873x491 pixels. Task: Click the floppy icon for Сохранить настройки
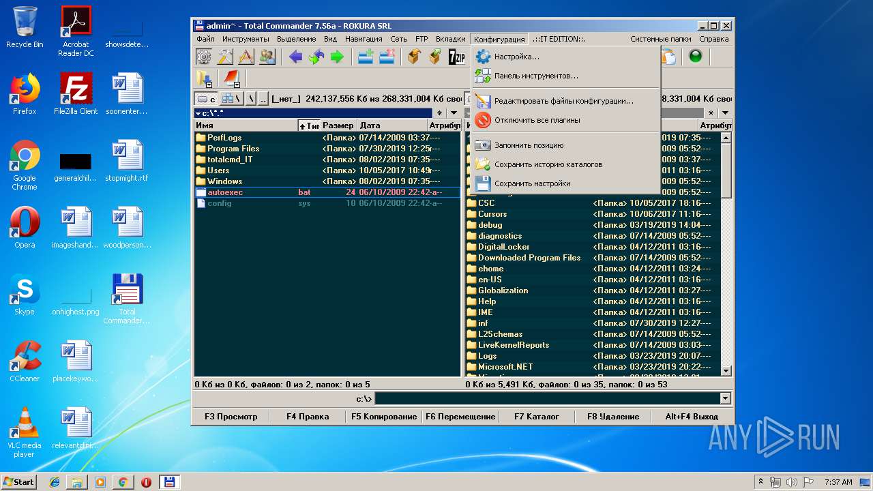(x=483, y=183)
